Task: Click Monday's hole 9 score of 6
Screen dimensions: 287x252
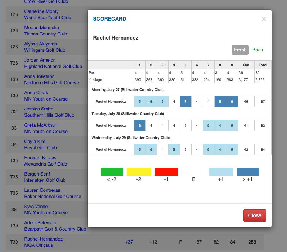Action: click(232, 102)
